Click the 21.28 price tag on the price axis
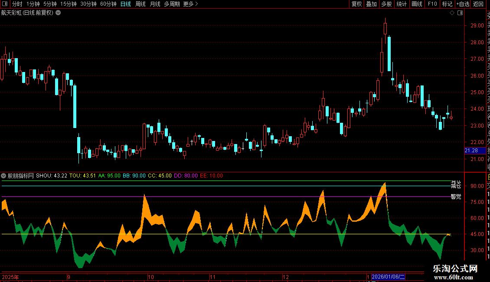The width and height of the screenshot is (490, 282). 475,151
